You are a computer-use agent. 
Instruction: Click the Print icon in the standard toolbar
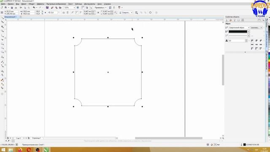pyautogui.click(x=16, y=8)
